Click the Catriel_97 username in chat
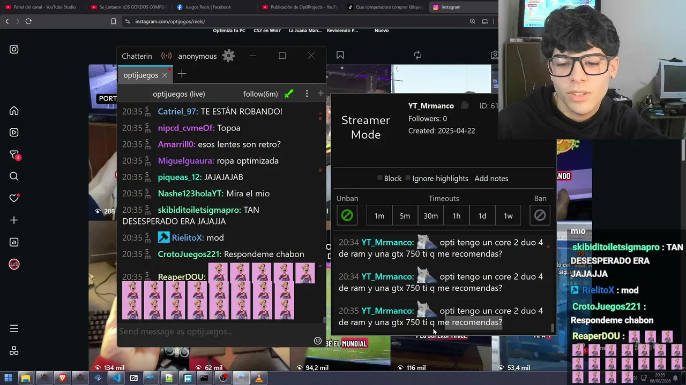 point(177,111)
